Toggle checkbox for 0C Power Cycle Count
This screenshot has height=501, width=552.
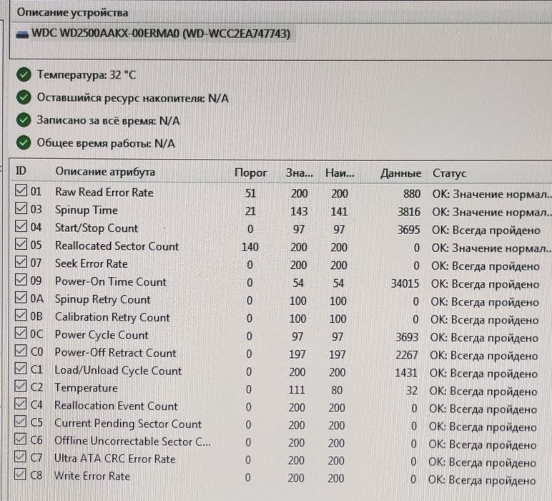pyautogui.click(x=21, y=333)
